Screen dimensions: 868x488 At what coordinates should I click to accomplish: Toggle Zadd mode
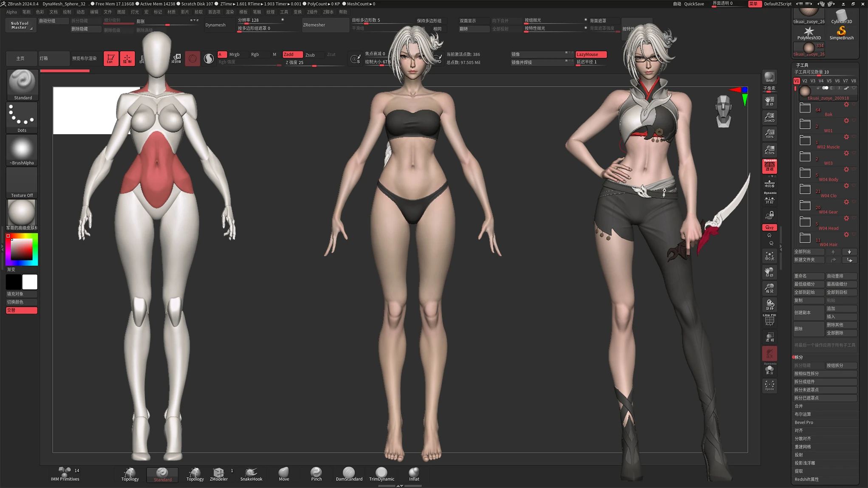[292, 54]
